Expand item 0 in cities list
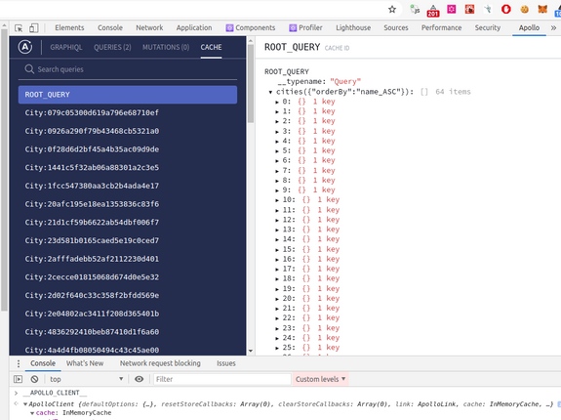 click(x=277, y=102)
